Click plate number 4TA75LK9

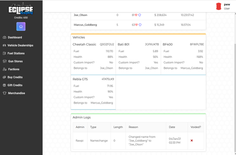click(108, 79)
